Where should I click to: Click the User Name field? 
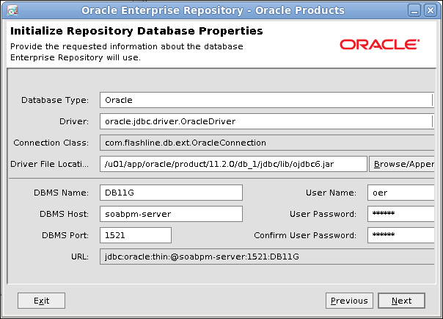[x=401, y=193]
